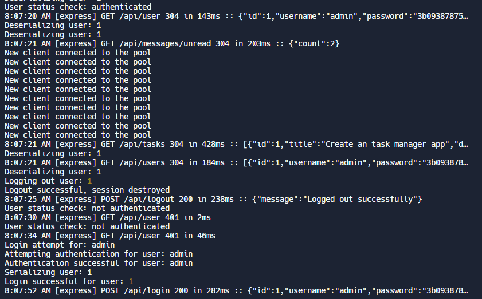The image size is (482, 299).
Task: Click the "Serializing user: 1" line
Action: point(50,272)
